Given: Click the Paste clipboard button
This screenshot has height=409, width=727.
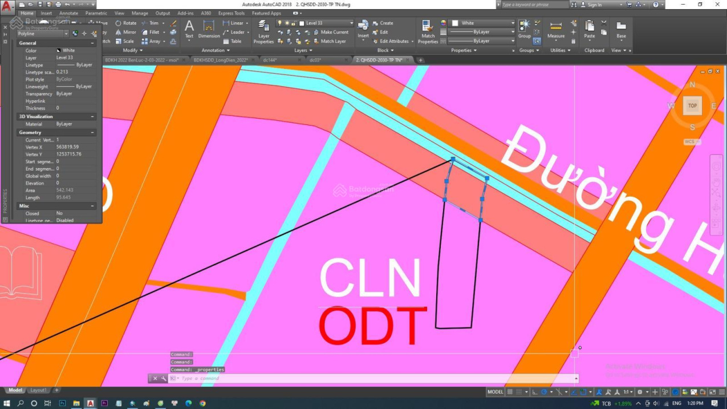Looking at the screenshot, I should click(590, 29).
